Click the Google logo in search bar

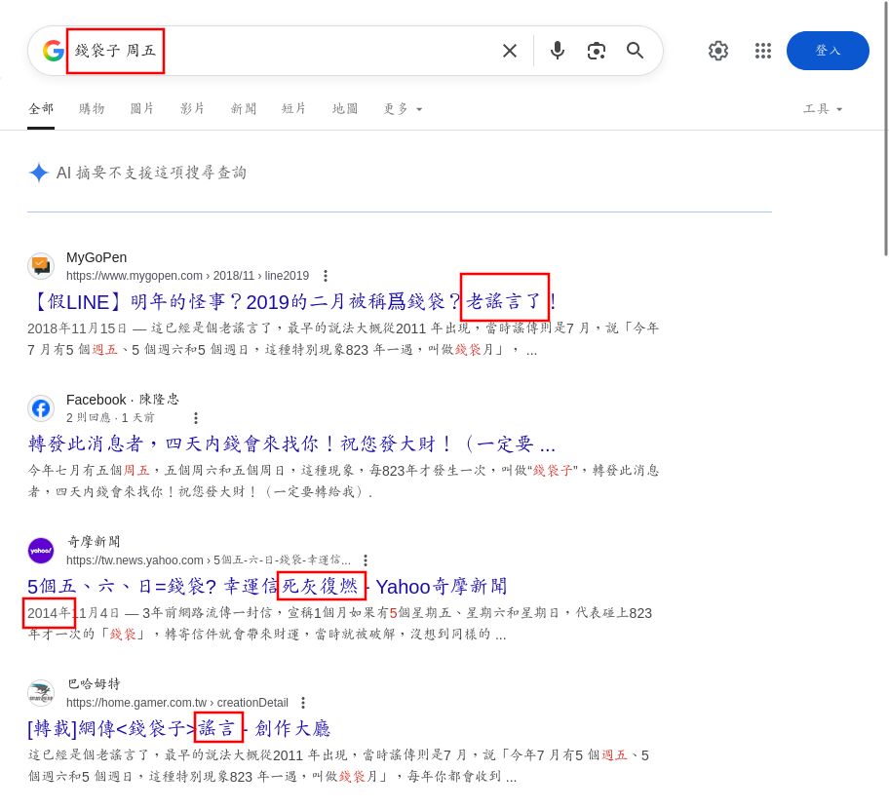[53, 51]
